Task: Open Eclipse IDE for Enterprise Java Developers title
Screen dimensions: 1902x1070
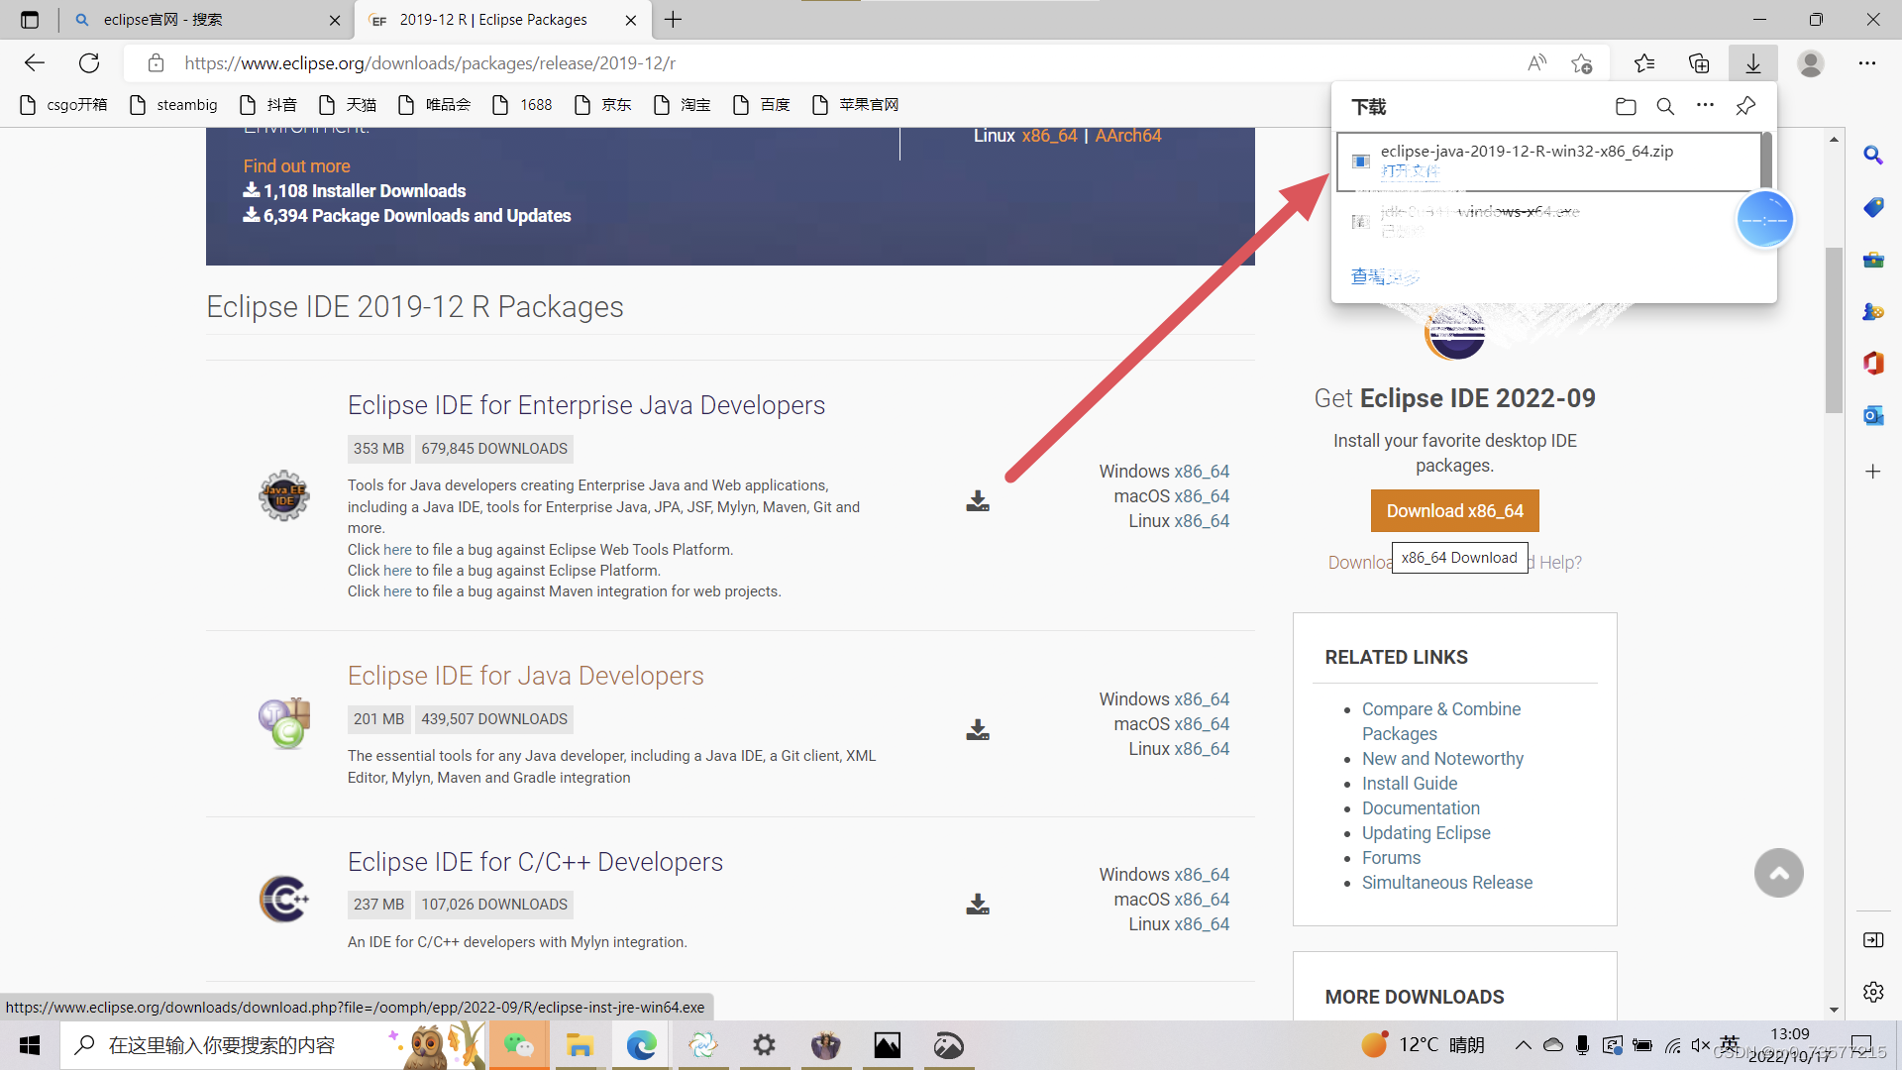Action: [586, 405]
